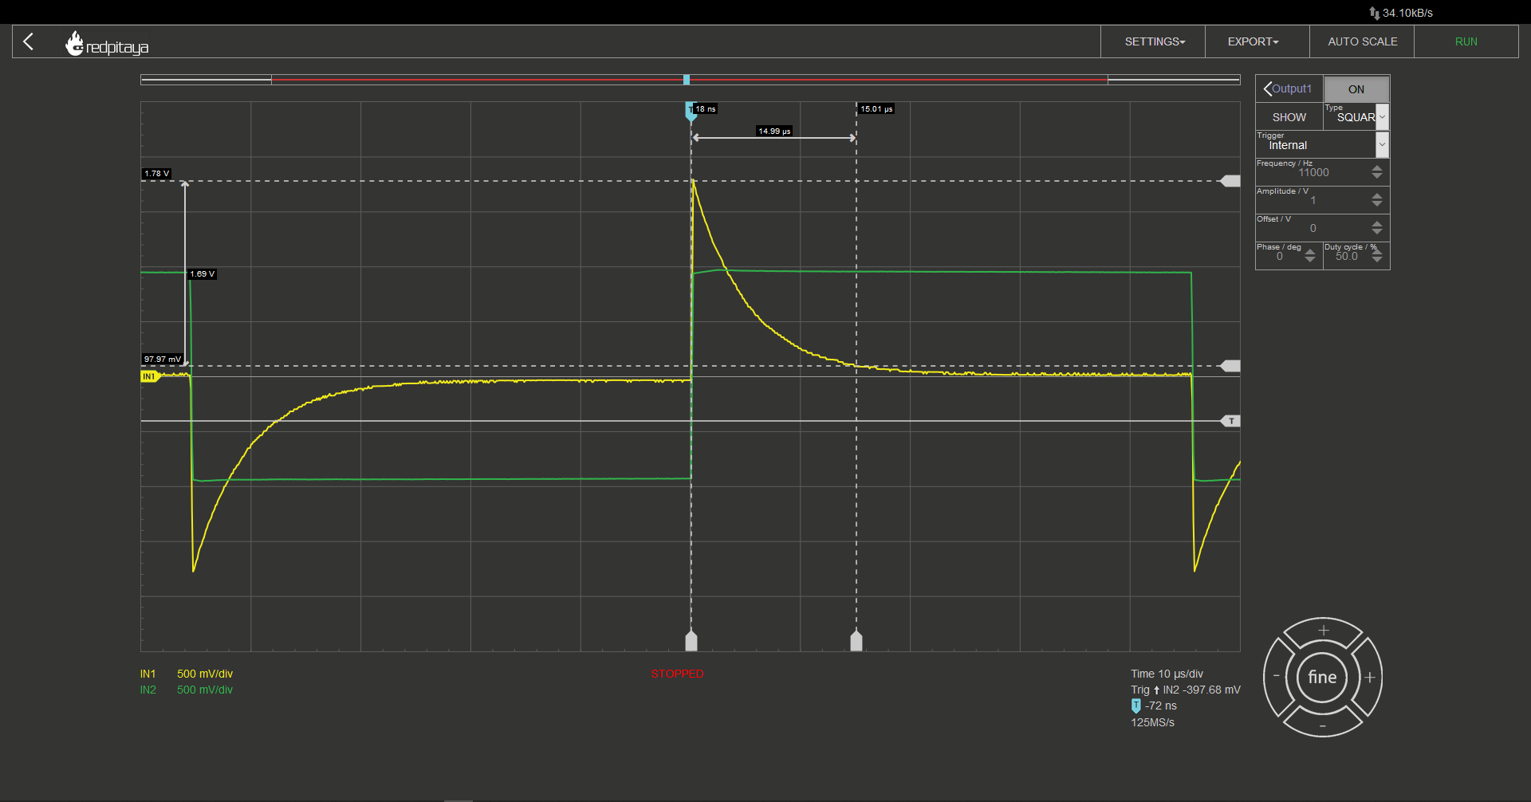Image resolution: width=1531 pixels, height=802 pixels.
Task: Toggle SHOW for the Output1 signal
Action: pos(1289,117)
